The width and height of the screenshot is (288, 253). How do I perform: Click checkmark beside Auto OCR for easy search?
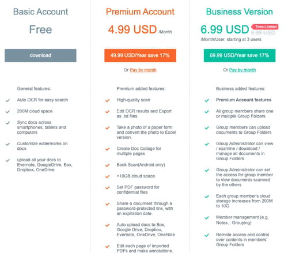(x=7, y=100)
